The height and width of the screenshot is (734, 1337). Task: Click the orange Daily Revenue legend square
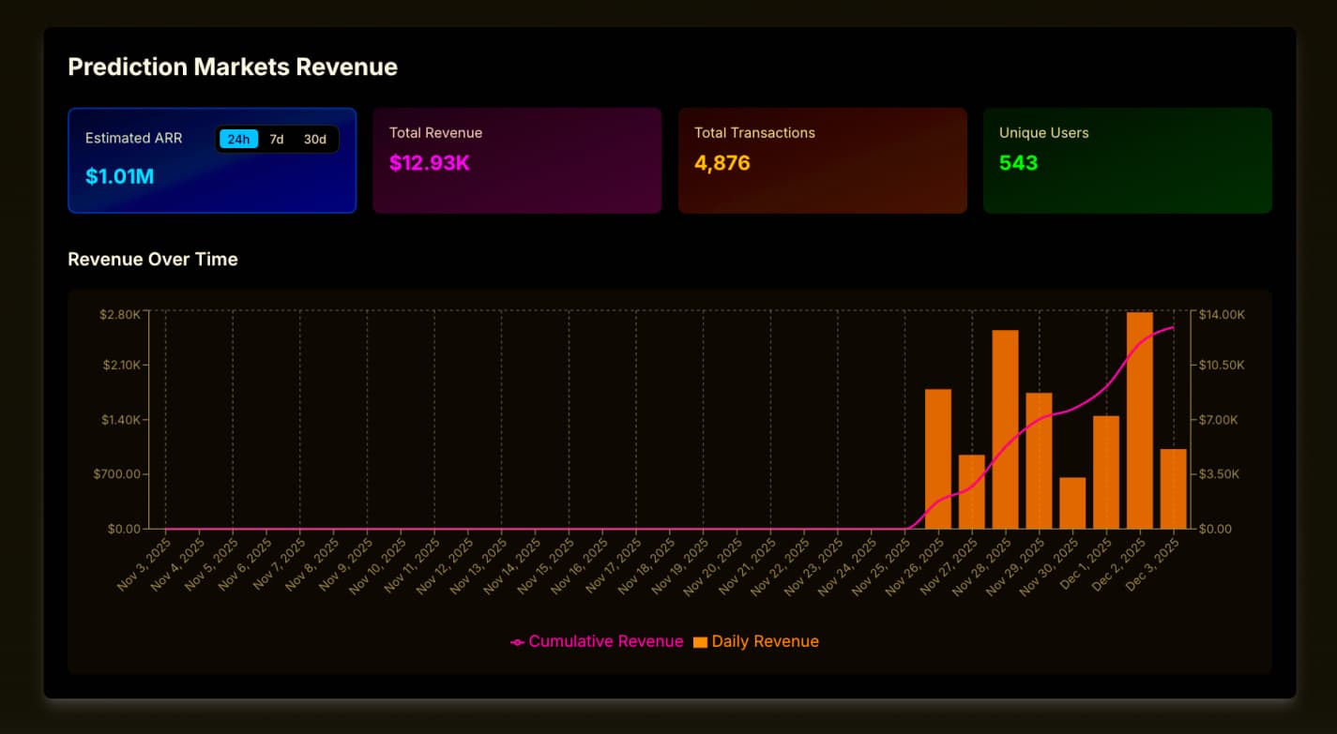click(x=700, y=642)
